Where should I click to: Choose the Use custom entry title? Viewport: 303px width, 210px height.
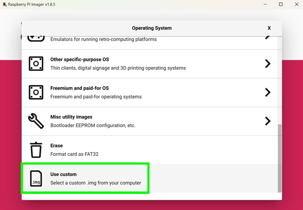point(63,175)
